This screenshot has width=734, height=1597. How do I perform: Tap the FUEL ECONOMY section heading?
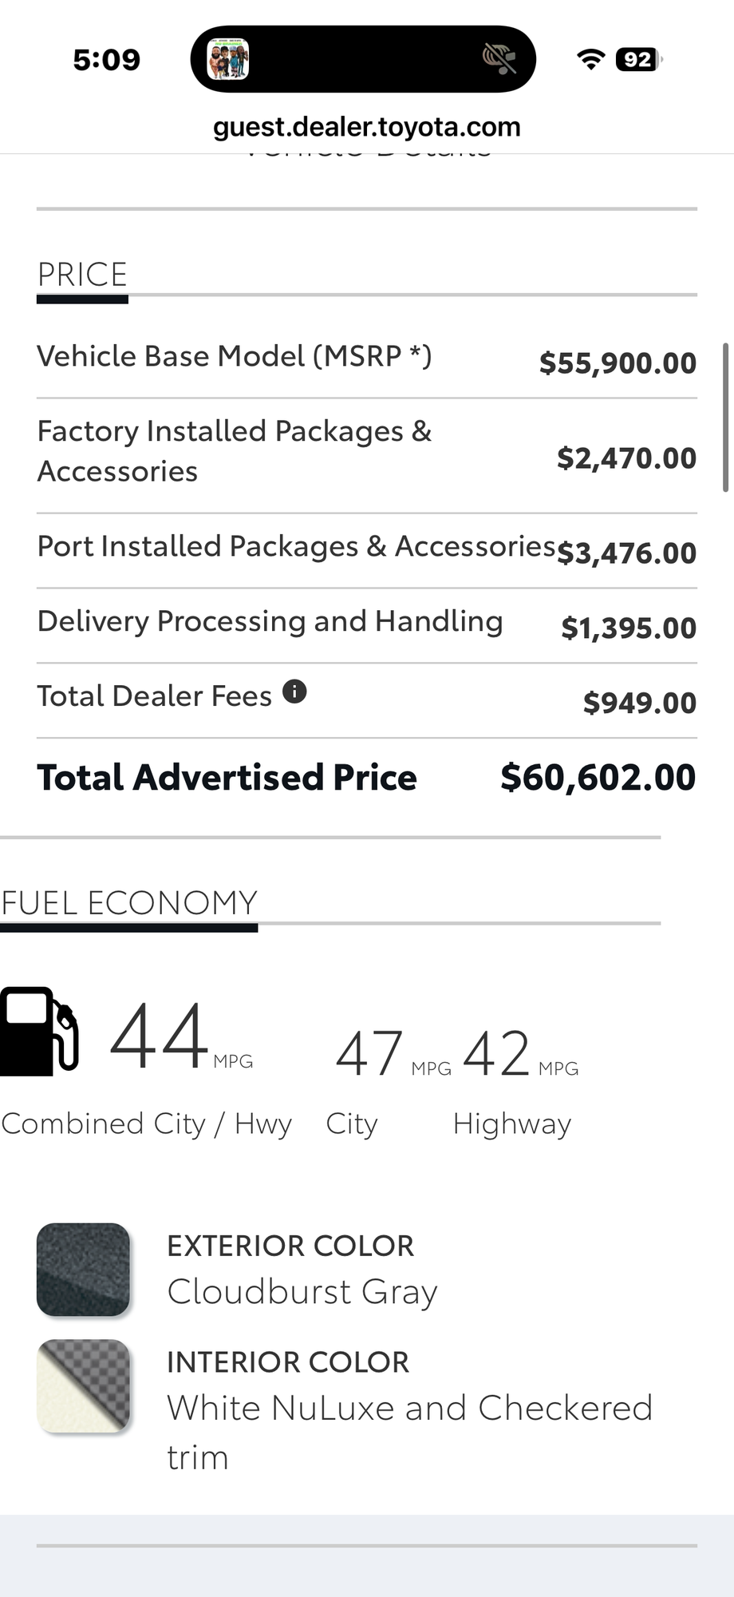click(x=129, y=903)
